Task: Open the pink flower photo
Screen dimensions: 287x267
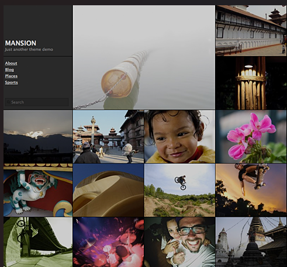Action: pyautogui.click(x=251, y=137)
